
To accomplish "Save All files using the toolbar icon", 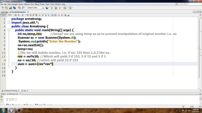I will coord(15,8).
